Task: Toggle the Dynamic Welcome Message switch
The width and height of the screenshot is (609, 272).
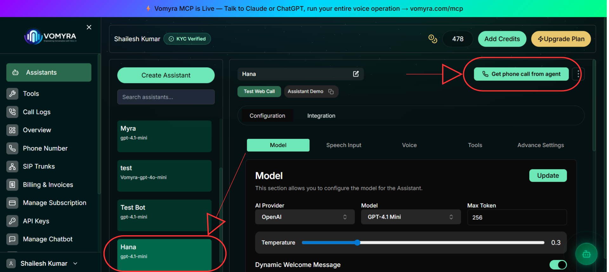Action: tap(558, 265)
